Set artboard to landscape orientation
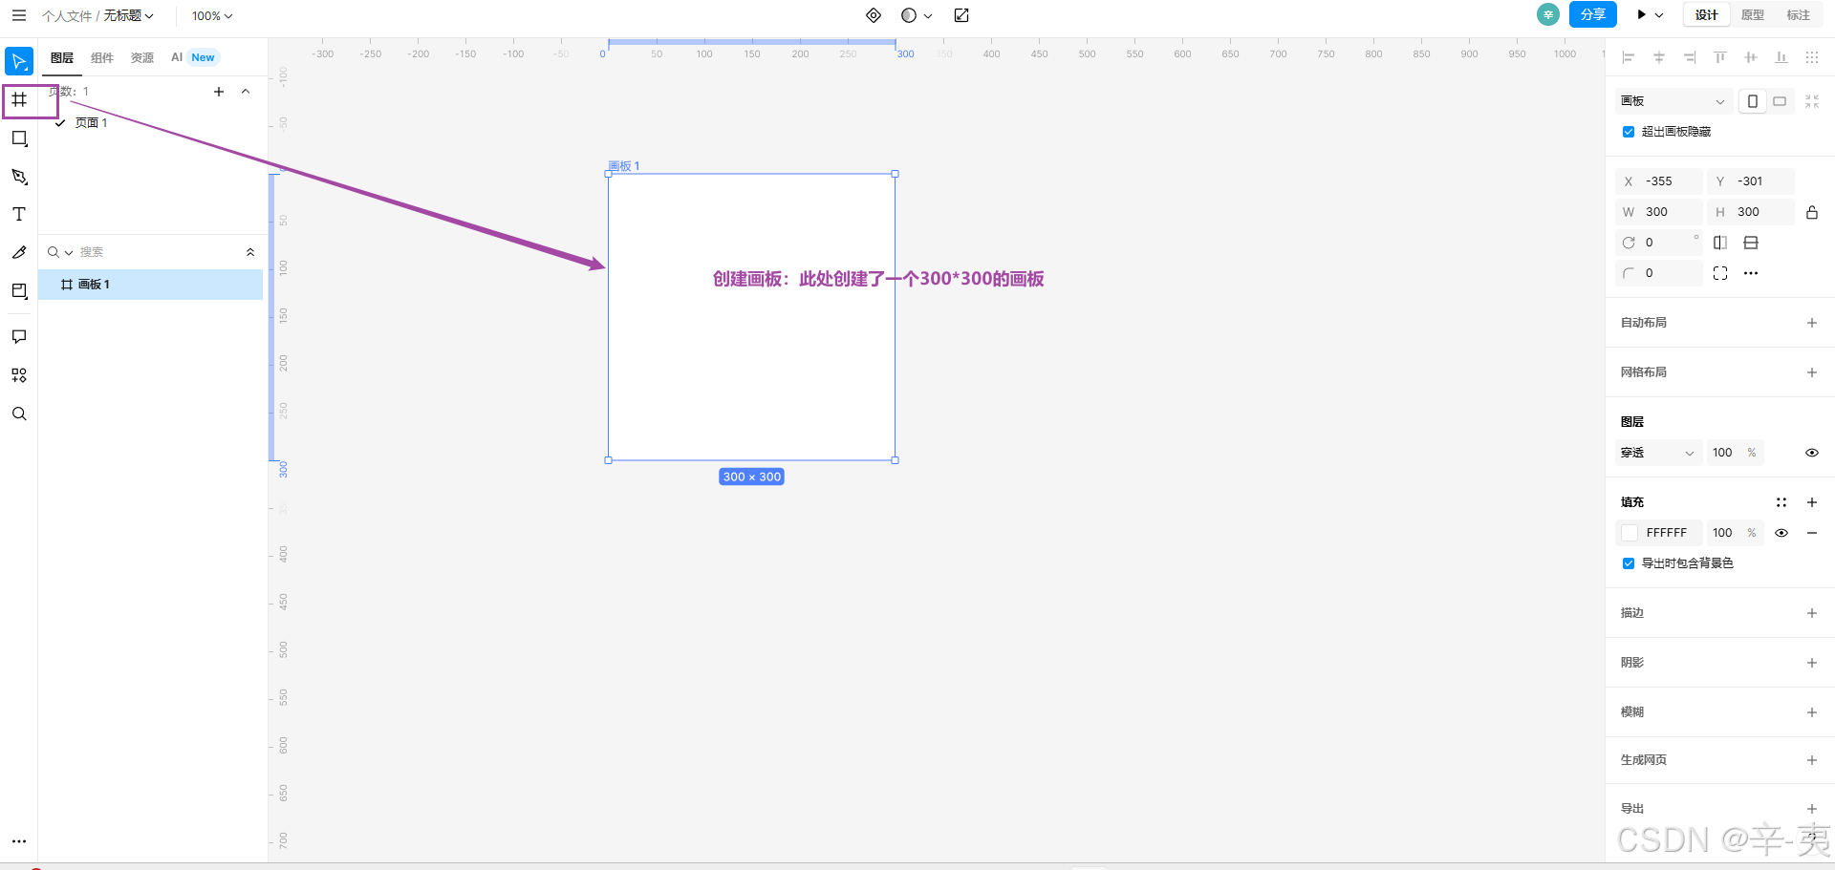Viewport: 1835px width, 870px height. click(x=1780, y=101)
